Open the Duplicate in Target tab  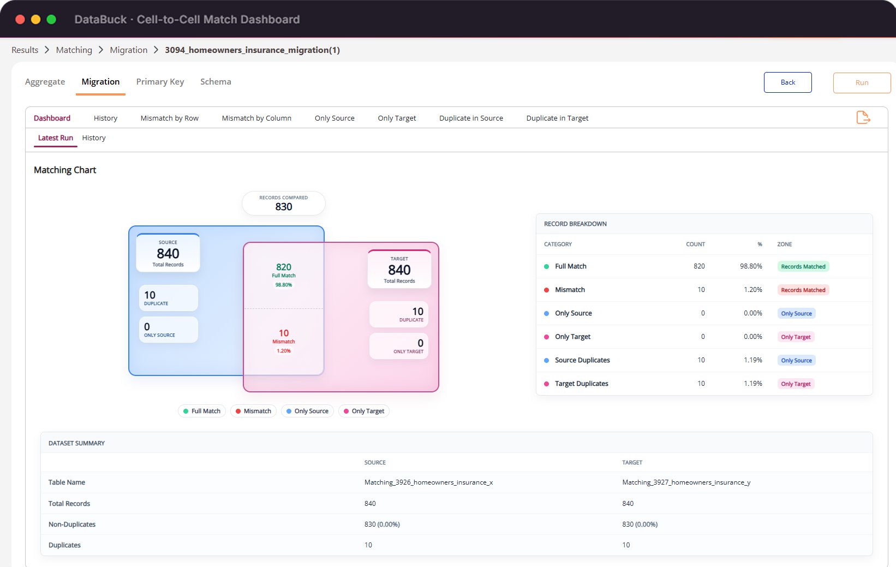pyautogui.click(x=557, y=118)
